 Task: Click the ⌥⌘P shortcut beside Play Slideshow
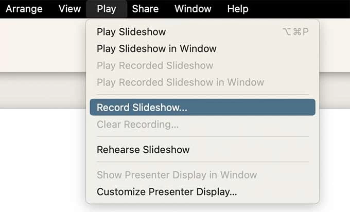[296, 32]
